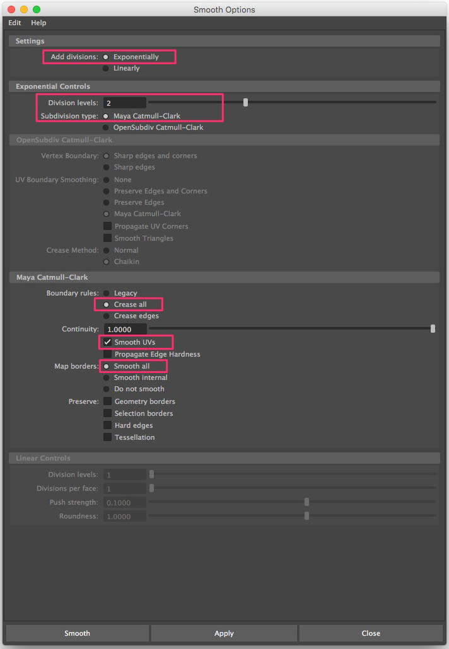This screenshot has width=449, height=649.
Task: Select Exponentially for Add divisions
Action: coord(106,57)
